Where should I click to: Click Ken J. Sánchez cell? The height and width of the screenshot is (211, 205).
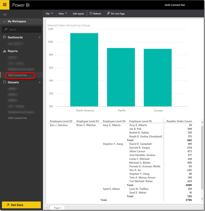coord(59,125)
